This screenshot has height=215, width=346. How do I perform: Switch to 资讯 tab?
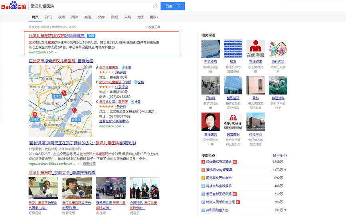click(48, 17)
